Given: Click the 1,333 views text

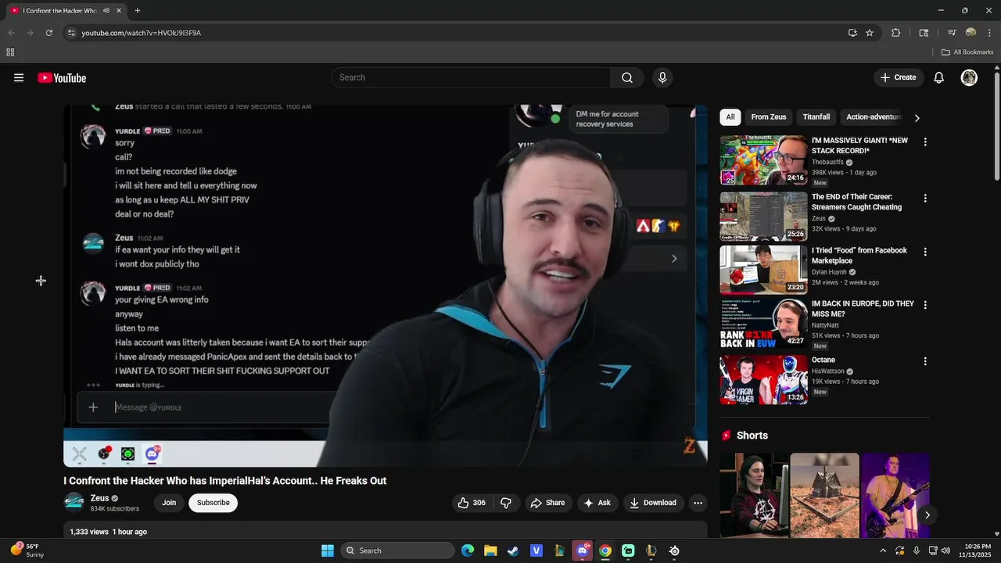Looking at the screenshot, I should (x=89, y=532).
